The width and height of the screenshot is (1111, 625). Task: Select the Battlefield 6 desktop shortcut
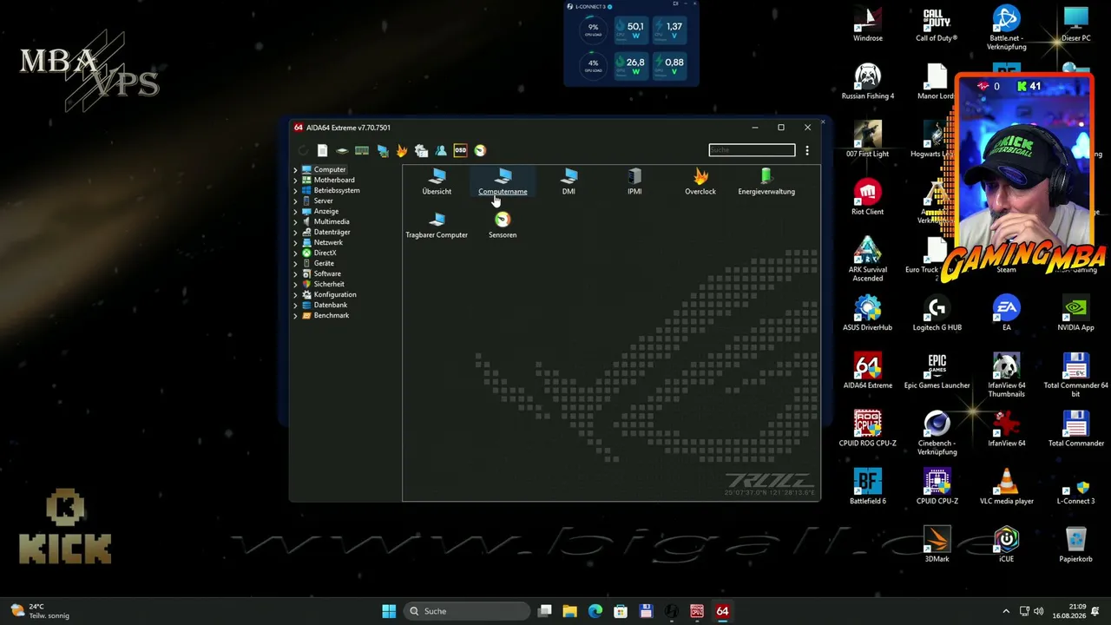[x=868, y=487]
